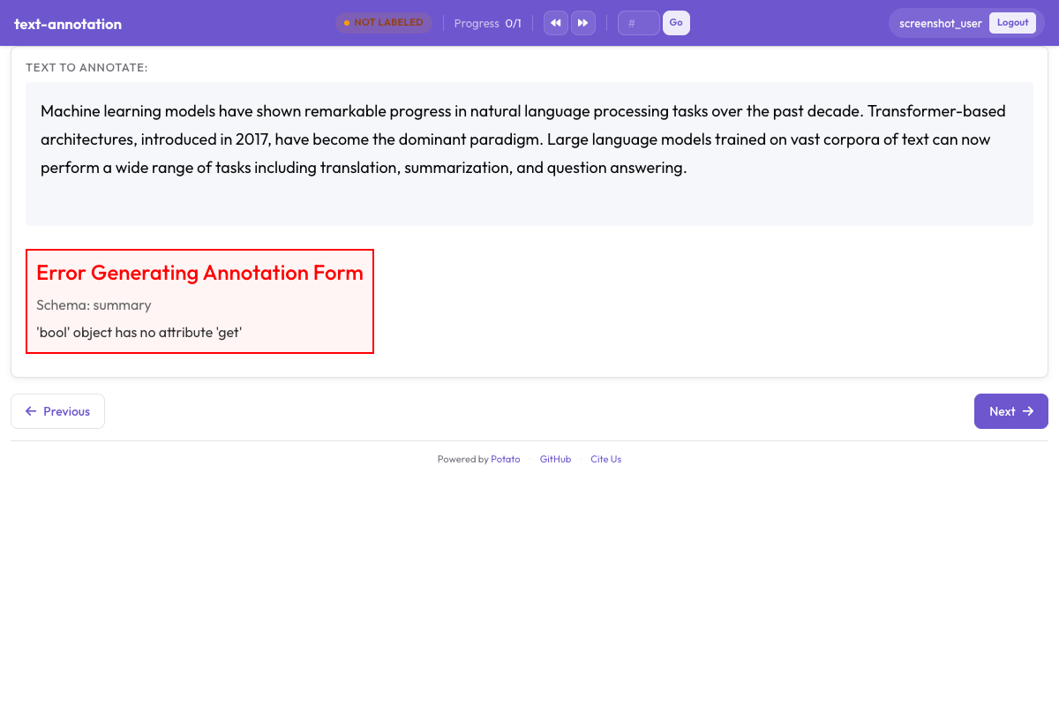Click the backward navigation double-arrow icon
This screenshot has width=1059, height=706.
point(555,22)
